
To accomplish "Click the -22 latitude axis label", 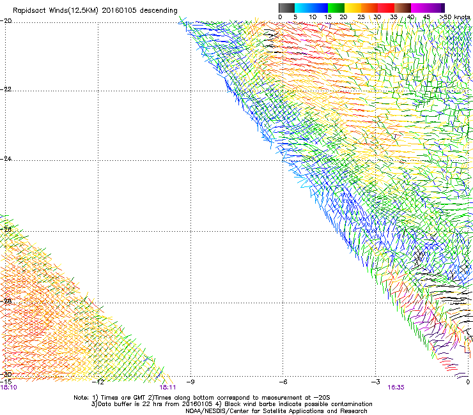I will click(x=6, y=89).
